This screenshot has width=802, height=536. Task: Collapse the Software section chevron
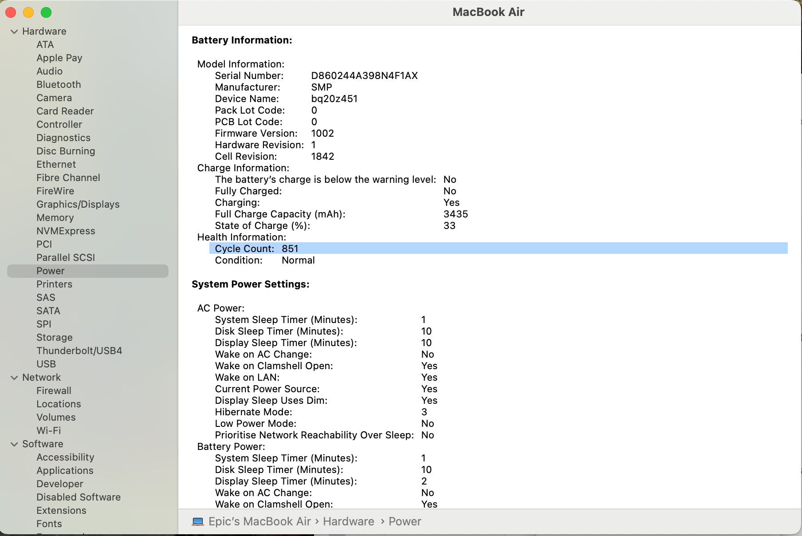pyautogui.click(x=14, y=444)
